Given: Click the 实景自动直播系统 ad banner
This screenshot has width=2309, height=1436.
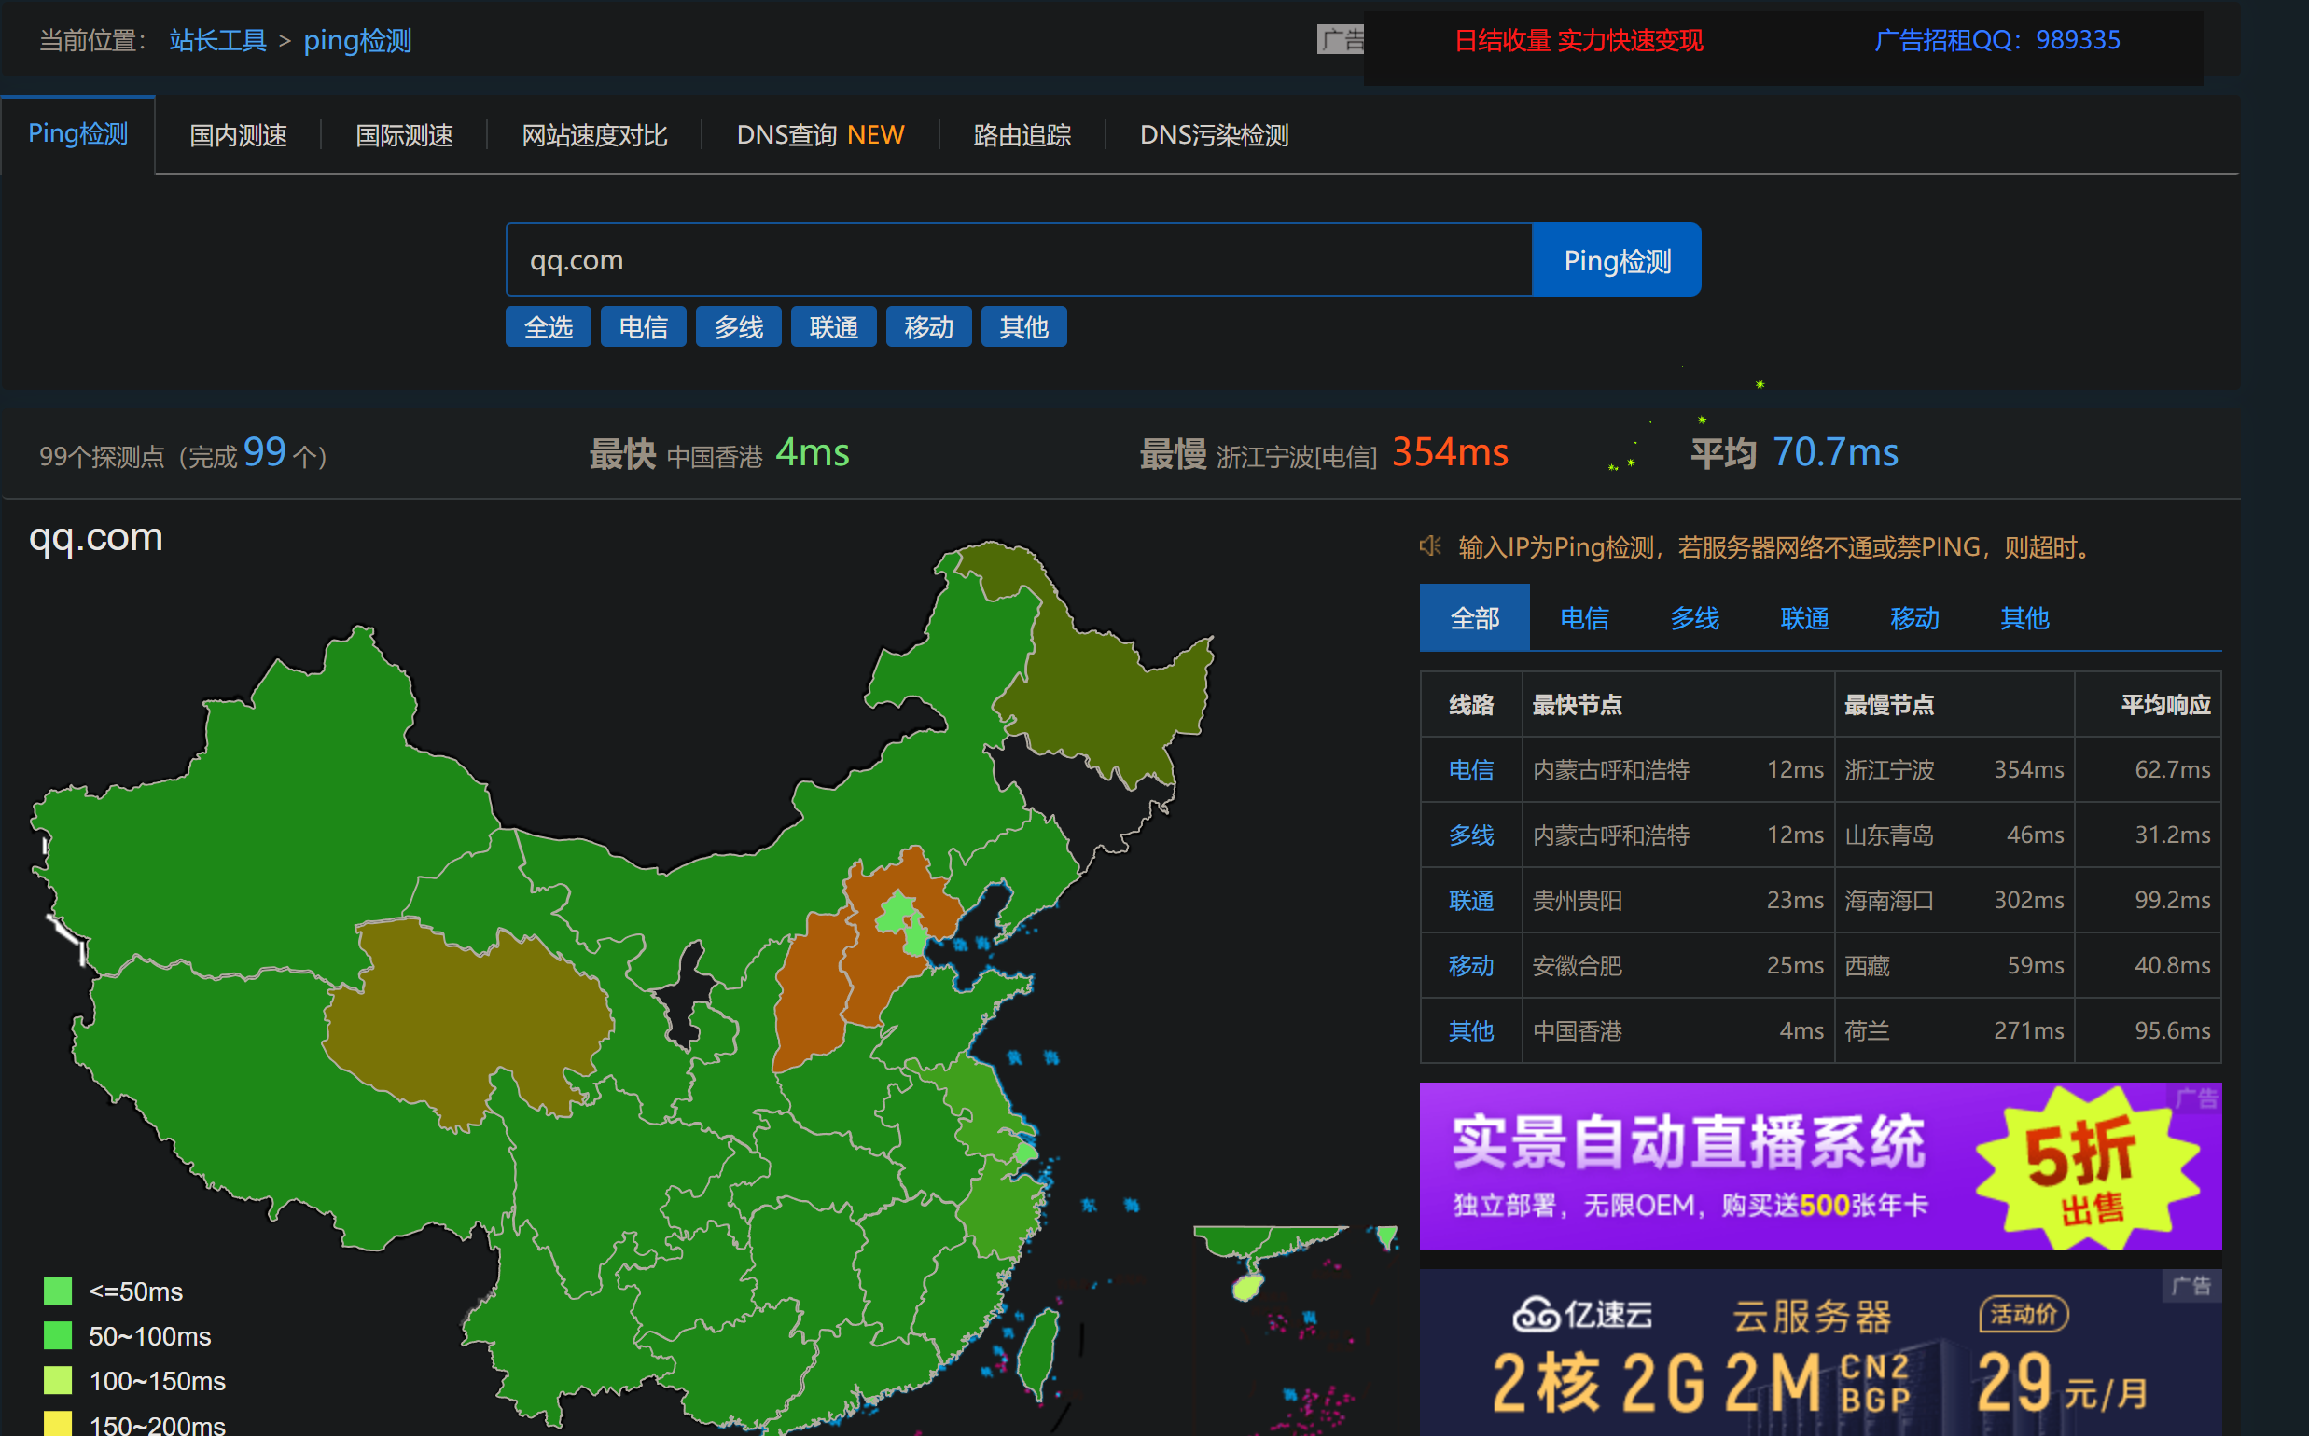Looking at the screenshot, I should coord(1819,1166).
